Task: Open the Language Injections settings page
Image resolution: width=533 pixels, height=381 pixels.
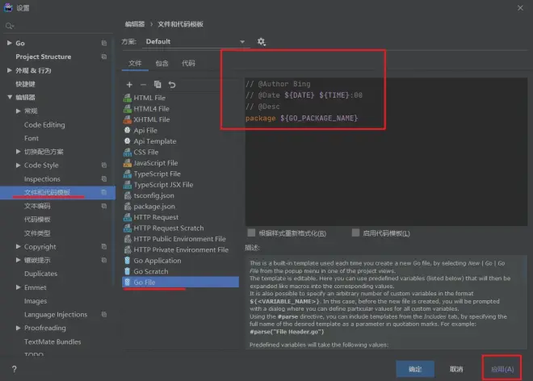Action: pyautogui.click(x=56, y=314)
